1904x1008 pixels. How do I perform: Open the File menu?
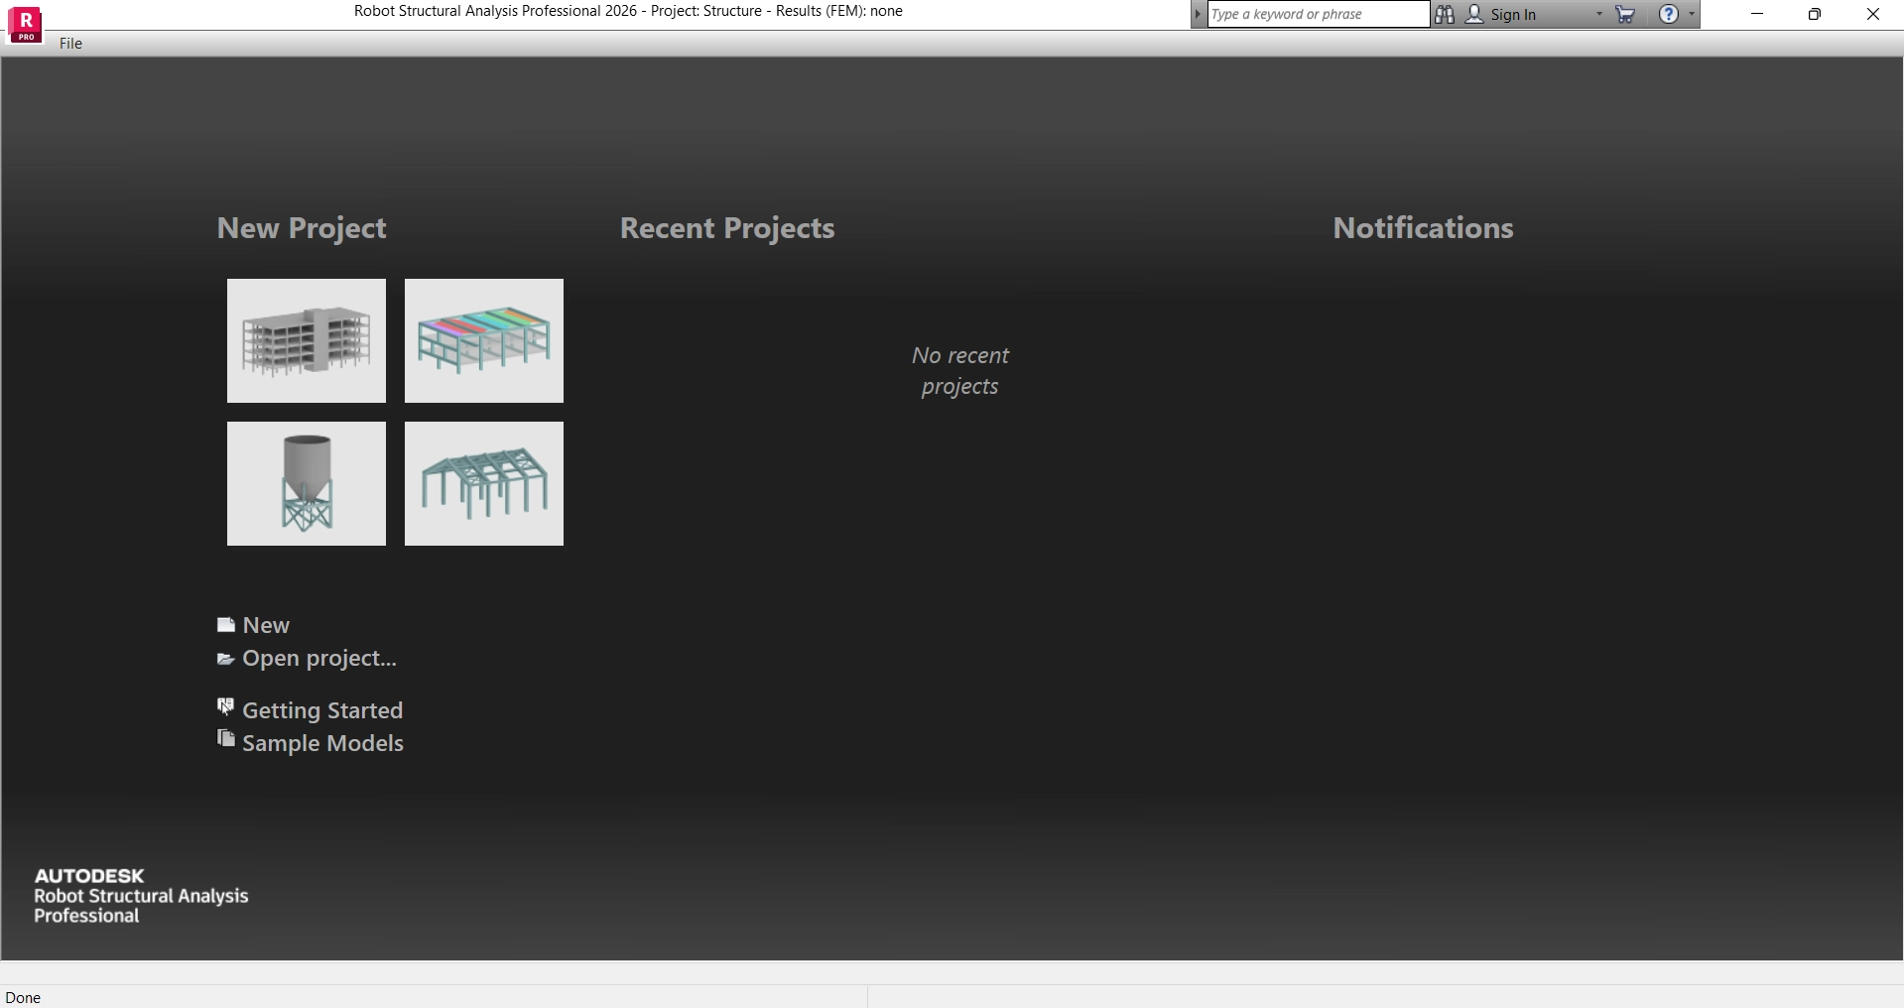tap(70, 44)
